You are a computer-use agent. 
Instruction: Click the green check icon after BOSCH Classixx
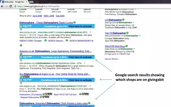coord(67,40)
